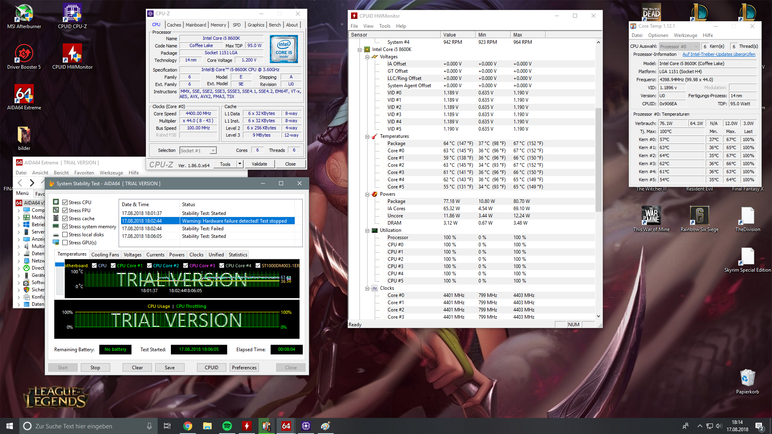Open the Cooling Fans tab
Viewport: 772px width, 434px height.
pyautogui.click(x=105, y=255)
